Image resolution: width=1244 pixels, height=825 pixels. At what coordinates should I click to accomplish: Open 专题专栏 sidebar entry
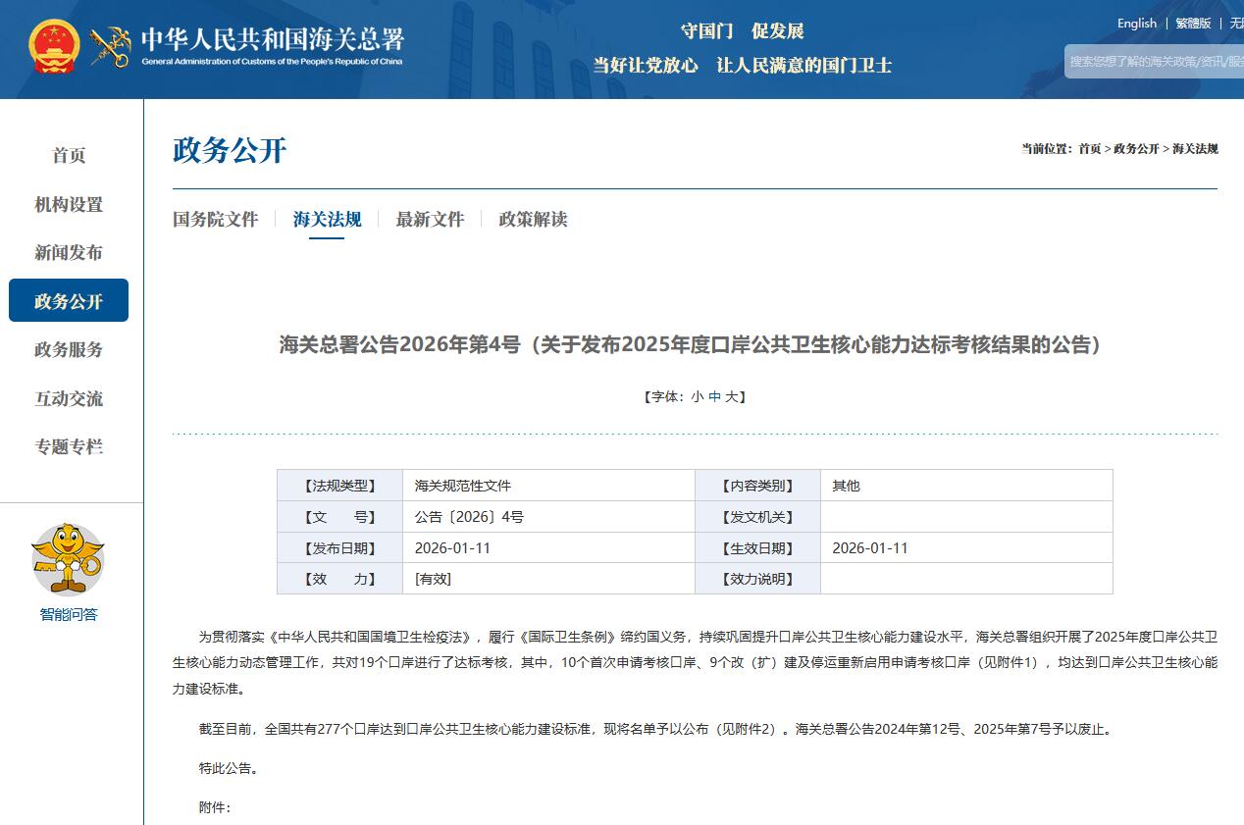pyautogui.click(x=69, y=446)
